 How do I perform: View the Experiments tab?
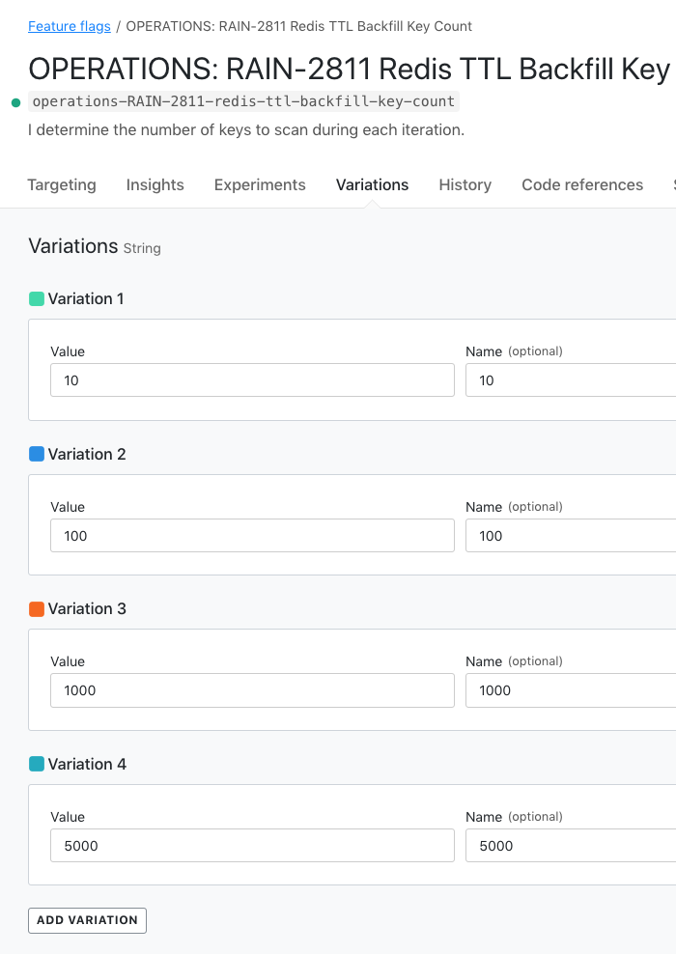click(x=259, y=184)
